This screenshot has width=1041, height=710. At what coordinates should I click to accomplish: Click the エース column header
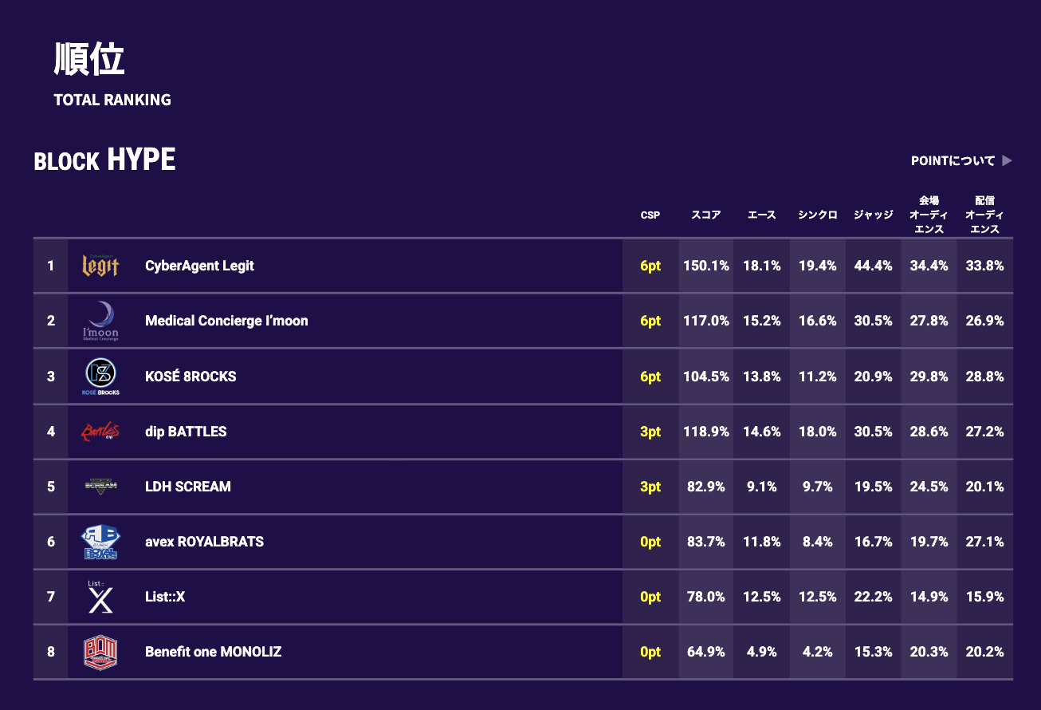[762, 215]
